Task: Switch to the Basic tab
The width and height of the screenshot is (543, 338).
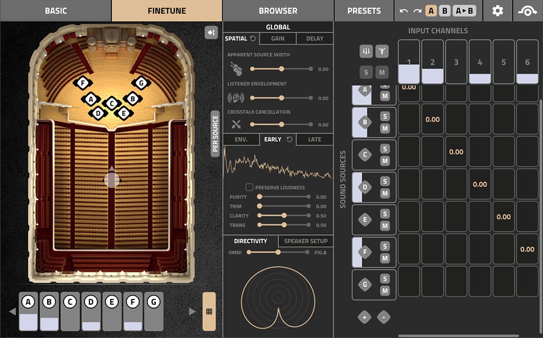Action: (x=56, y=11)
